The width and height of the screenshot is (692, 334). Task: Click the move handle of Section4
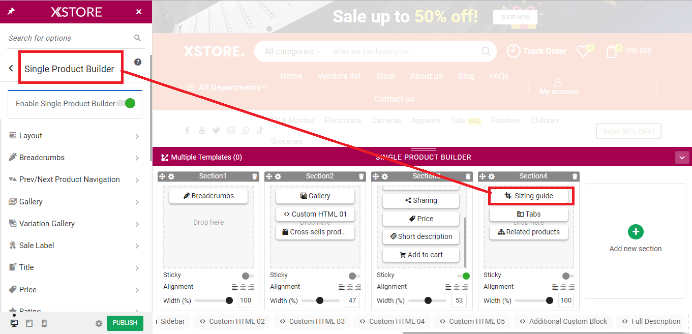click(483, 176)
